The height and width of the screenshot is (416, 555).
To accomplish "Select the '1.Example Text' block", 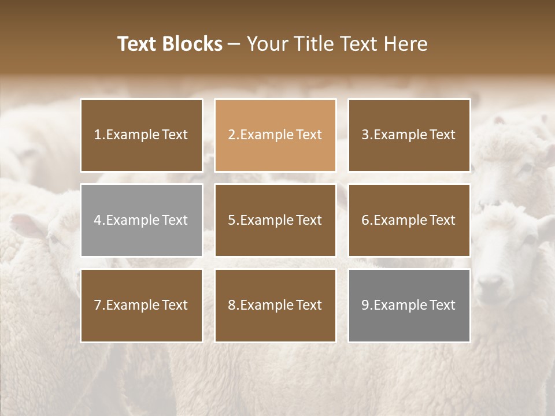I will tap(142, 135).
